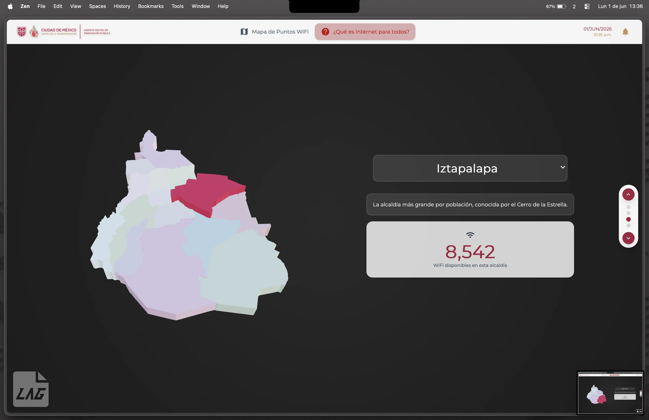
Task: Click the Cerro de la Estrella description text
Action: (x=470, y=204)
